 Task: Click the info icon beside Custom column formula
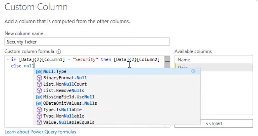(x=59, y=52)
